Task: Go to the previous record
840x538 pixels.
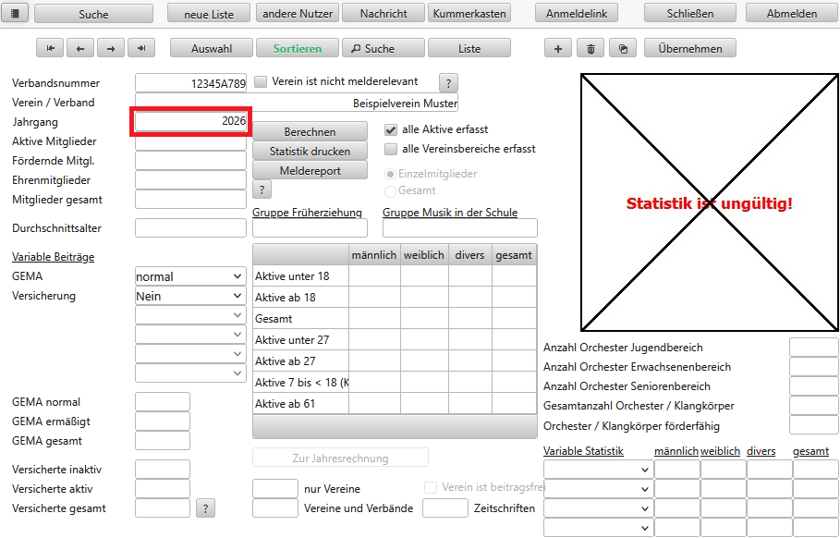Action: [x=79, y=49]
